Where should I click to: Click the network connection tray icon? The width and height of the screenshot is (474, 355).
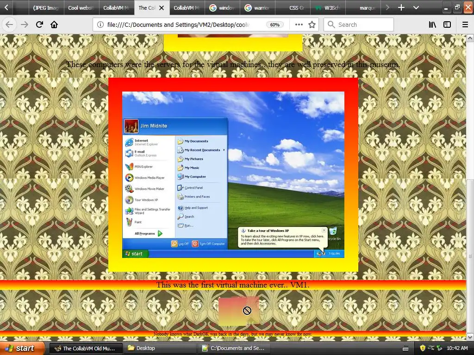click(x=431, y=348)
